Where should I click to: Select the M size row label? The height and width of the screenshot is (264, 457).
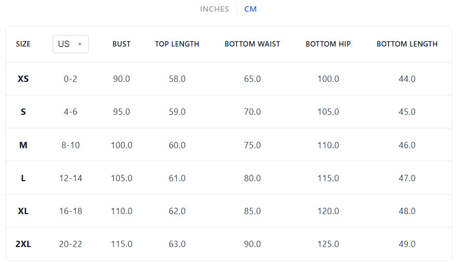point(23,145)
